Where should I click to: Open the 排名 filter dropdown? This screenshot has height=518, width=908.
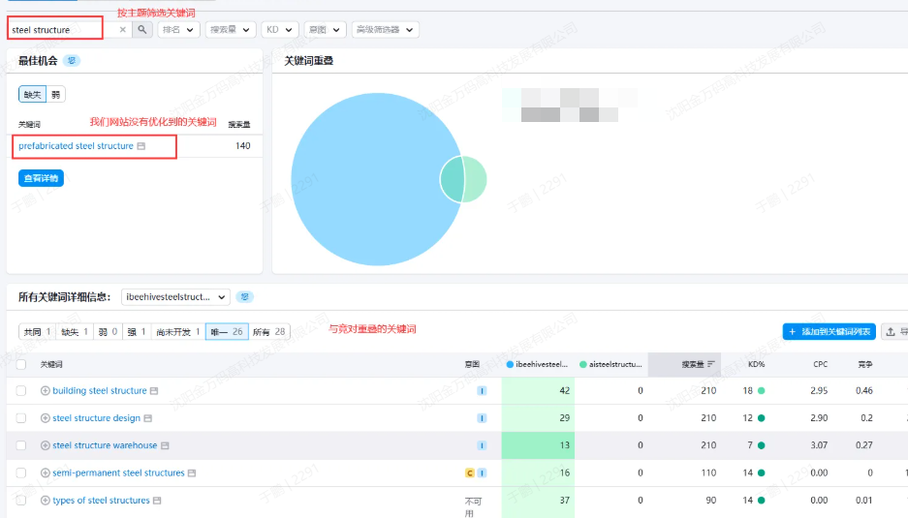178,30
